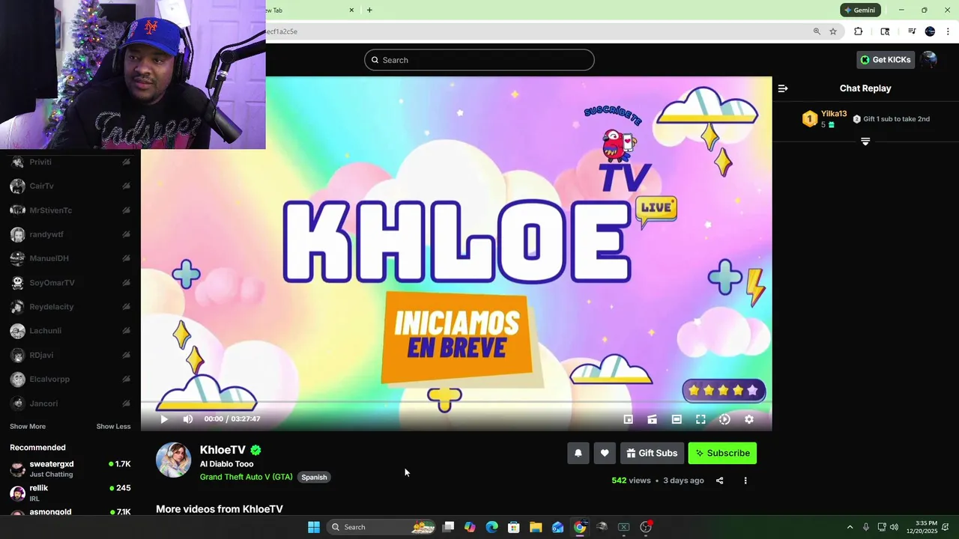Open KhloeTV profile avatar
959x539 pixels.
(173, 460)
